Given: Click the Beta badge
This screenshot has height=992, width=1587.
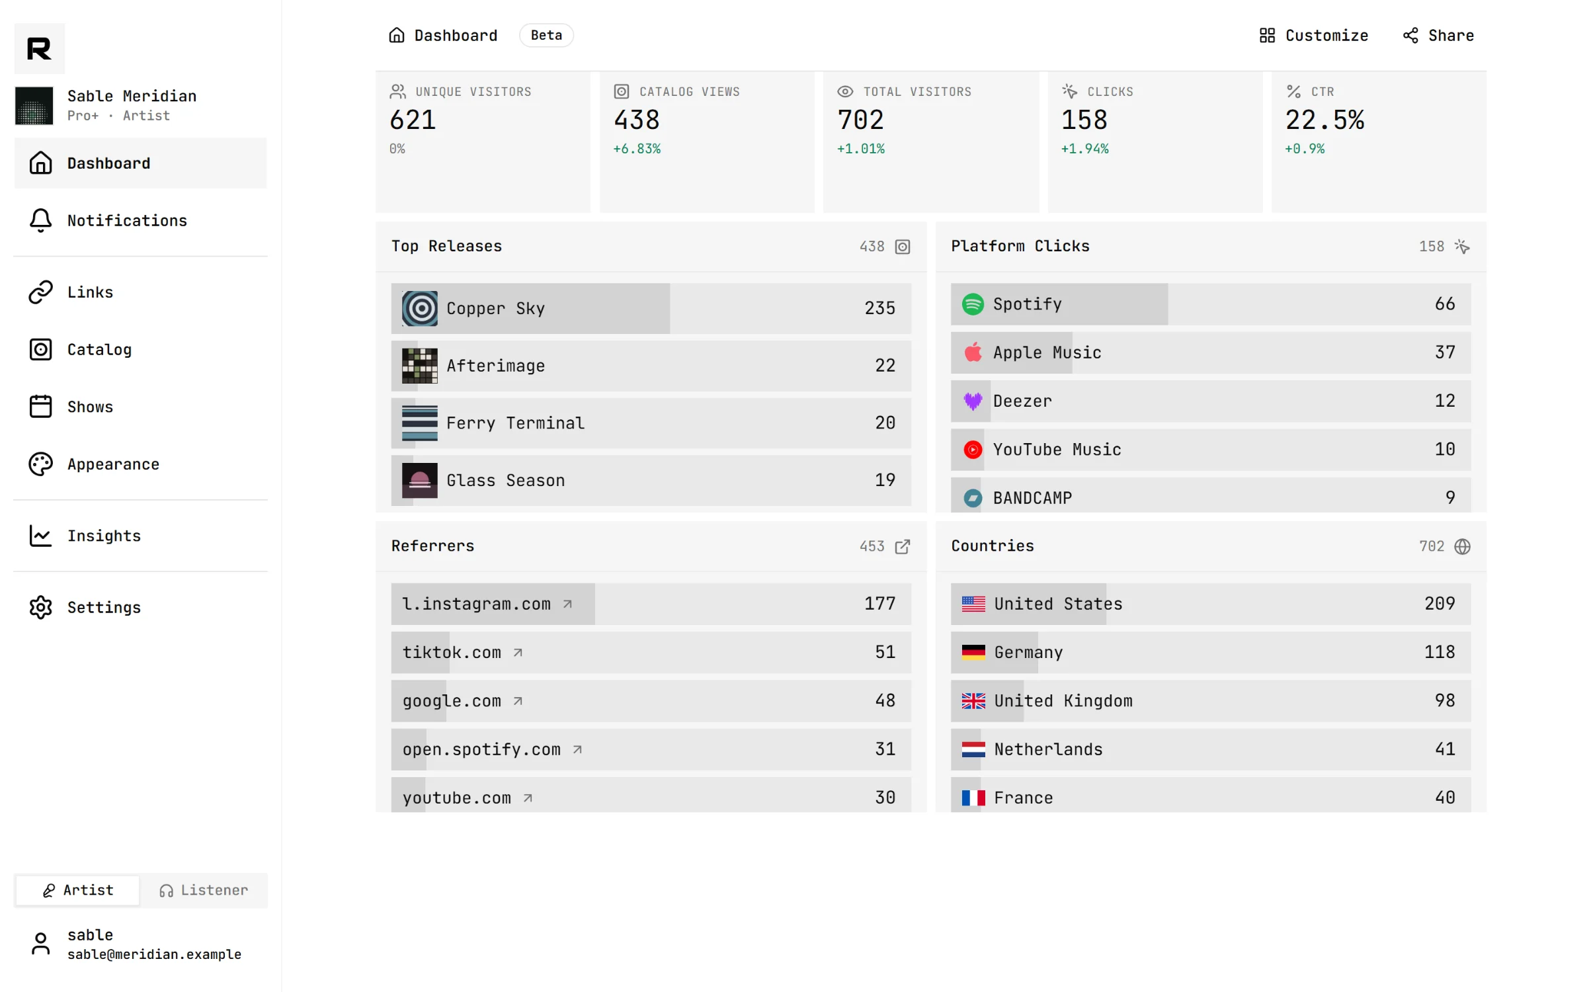Looking at the screenshot, I should (x=546, y=35).
